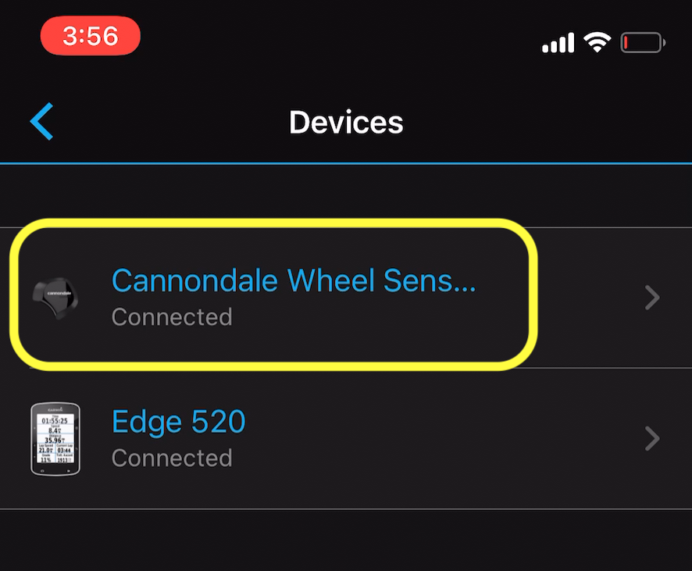Click the cellular signal icon
The width and height of the screenshot is (692, 571).
point(557,42)
